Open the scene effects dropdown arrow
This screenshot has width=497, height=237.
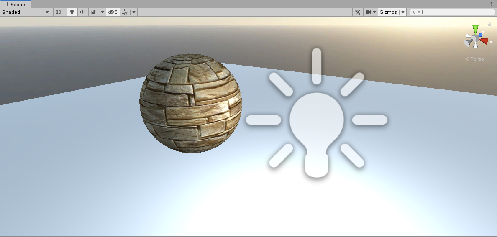click(102, 12)
